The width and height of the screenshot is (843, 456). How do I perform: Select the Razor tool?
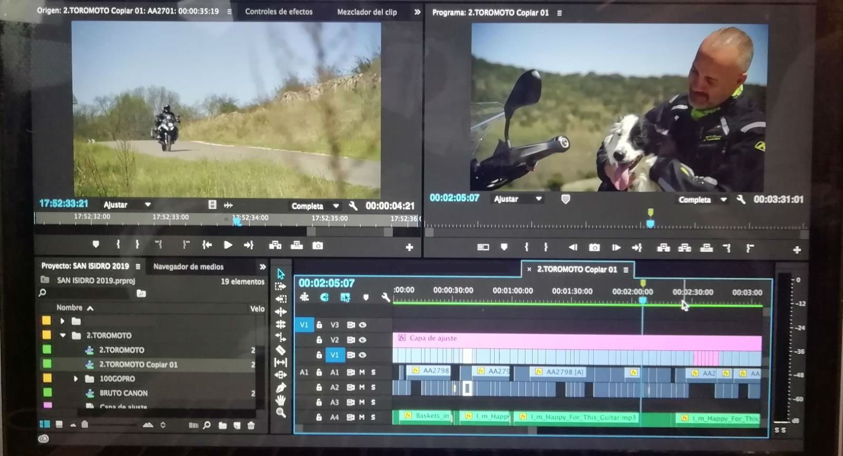coord(281,350)
